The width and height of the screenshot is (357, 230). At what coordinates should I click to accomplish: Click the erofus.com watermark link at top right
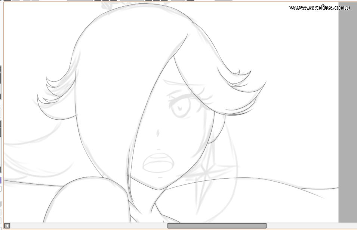(320, 7)
